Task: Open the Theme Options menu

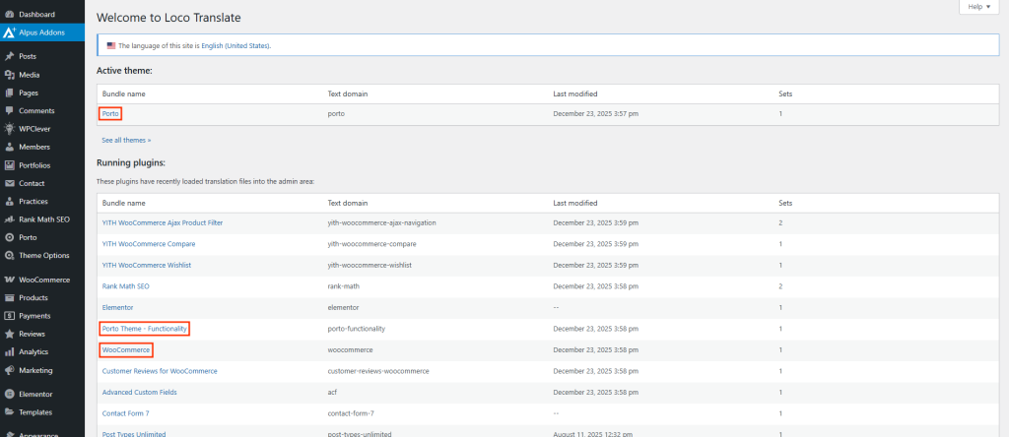Action: click(41, 256)
